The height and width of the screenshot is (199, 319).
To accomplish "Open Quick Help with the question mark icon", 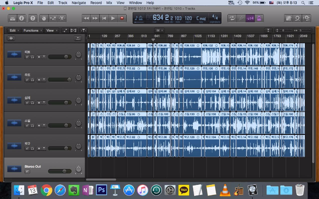I will (x=33, y=19).
